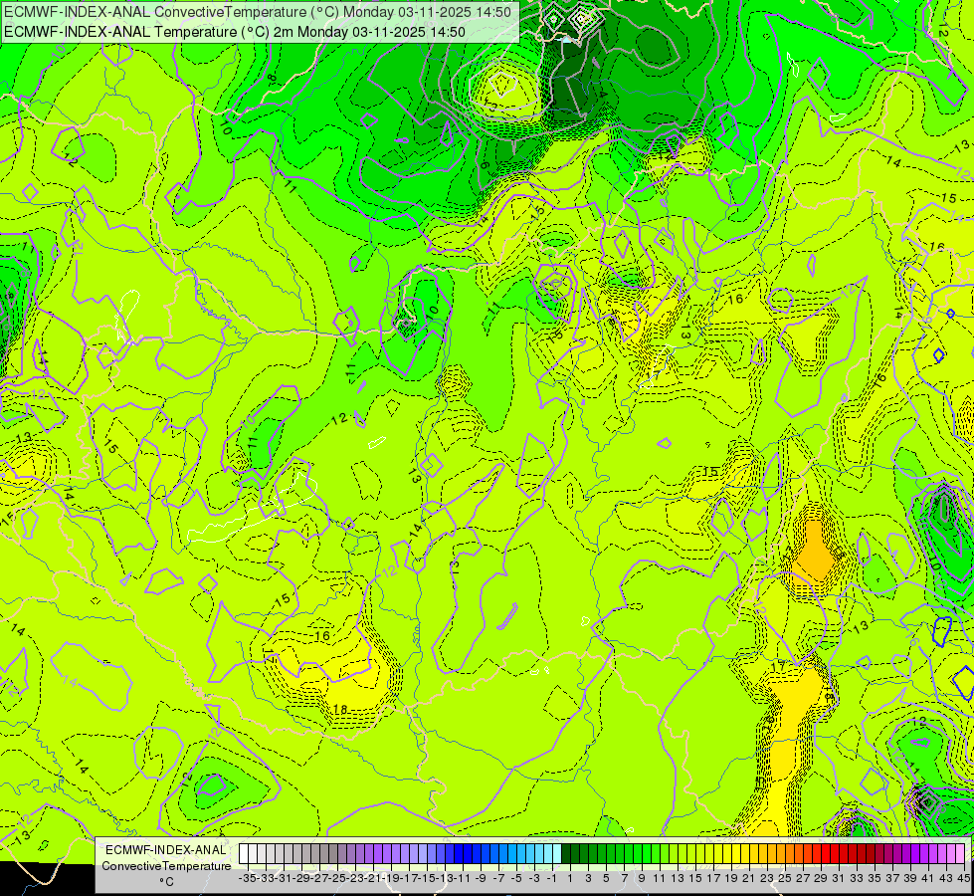Select the orange swatch above 25

pos(780,853)
